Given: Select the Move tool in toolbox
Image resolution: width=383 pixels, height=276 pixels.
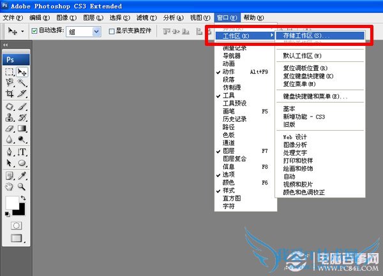Looking at the screenshot, I should [x=22, y=72].
